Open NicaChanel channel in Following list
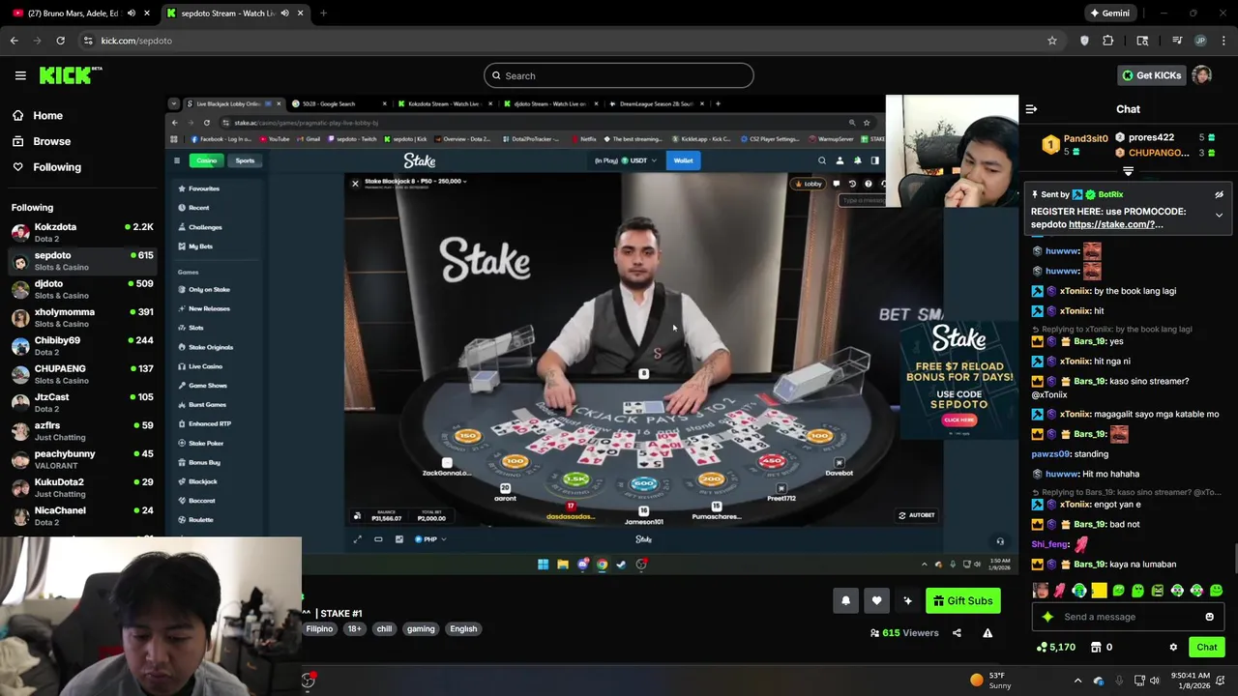 coord(82,515)
